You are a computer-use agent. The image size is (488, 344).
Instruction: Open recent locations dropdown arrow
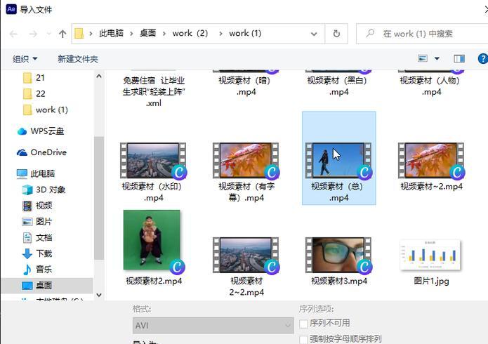tap(48, 34)
